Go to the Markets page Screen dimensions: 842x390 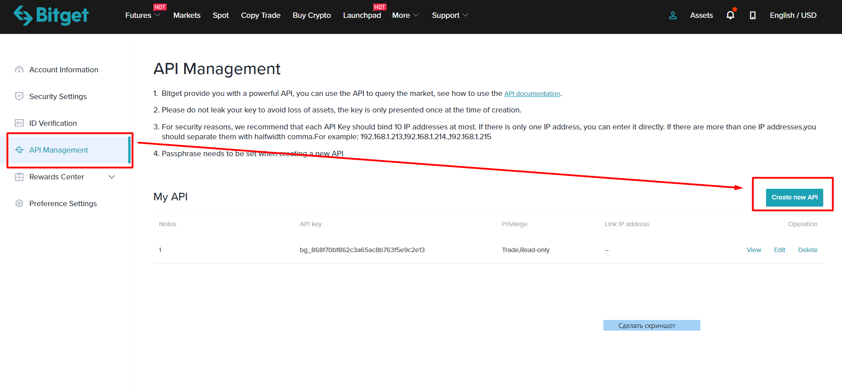[187, 15]
